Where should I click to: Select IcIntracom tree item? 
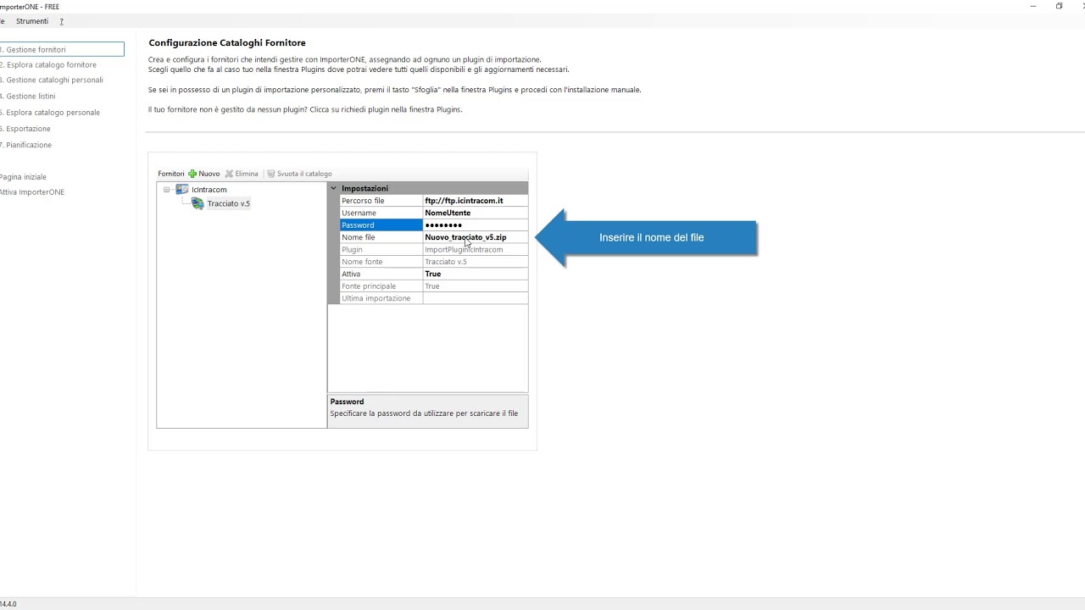click(209, 190)
